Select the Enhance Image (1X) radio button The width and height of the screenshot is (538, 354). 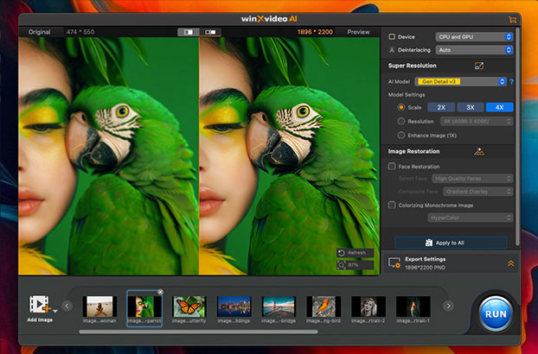click(x=400, y=135)
